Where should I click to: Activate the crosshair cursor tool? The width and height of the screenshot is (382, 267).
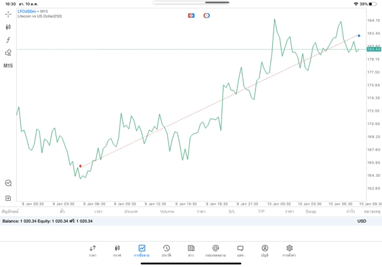[x=8, y=14]
